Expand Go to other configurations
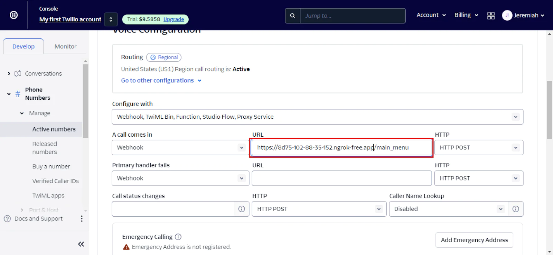Viewport: 553px width, 255px height. pyautogui.click(x=161, y=80)
